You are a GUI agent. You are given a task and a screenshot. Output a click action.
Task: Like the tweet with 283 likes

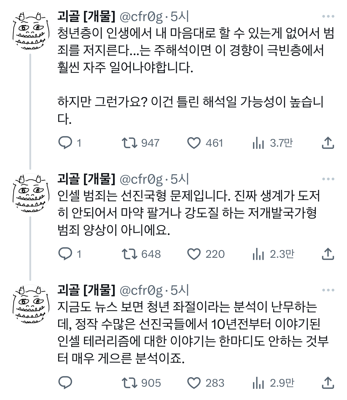point(194,383)
